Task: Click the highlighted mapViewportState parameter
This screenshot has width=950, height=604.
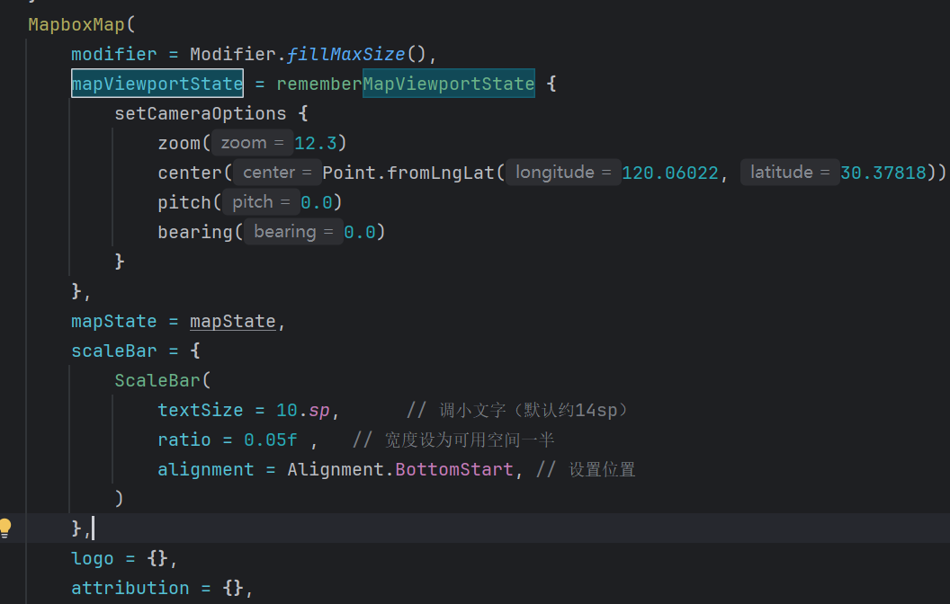Action: pos(157,84)
